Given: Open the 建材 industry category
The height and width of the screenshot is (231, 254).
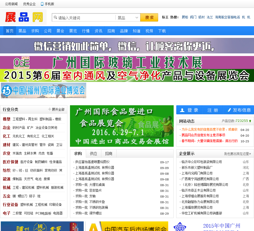Looking at the screenshot, I should tap(6, 145).
